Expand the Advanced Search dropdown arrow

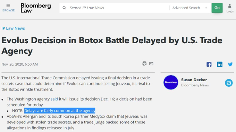(206, 8)
